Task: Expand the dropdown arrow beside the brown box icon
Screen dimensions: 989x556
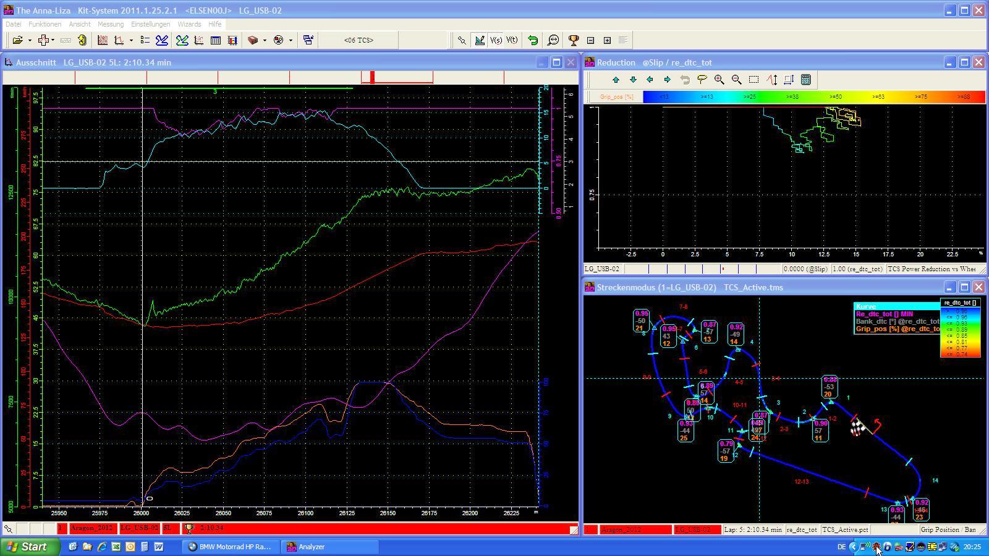Action: 265,40
